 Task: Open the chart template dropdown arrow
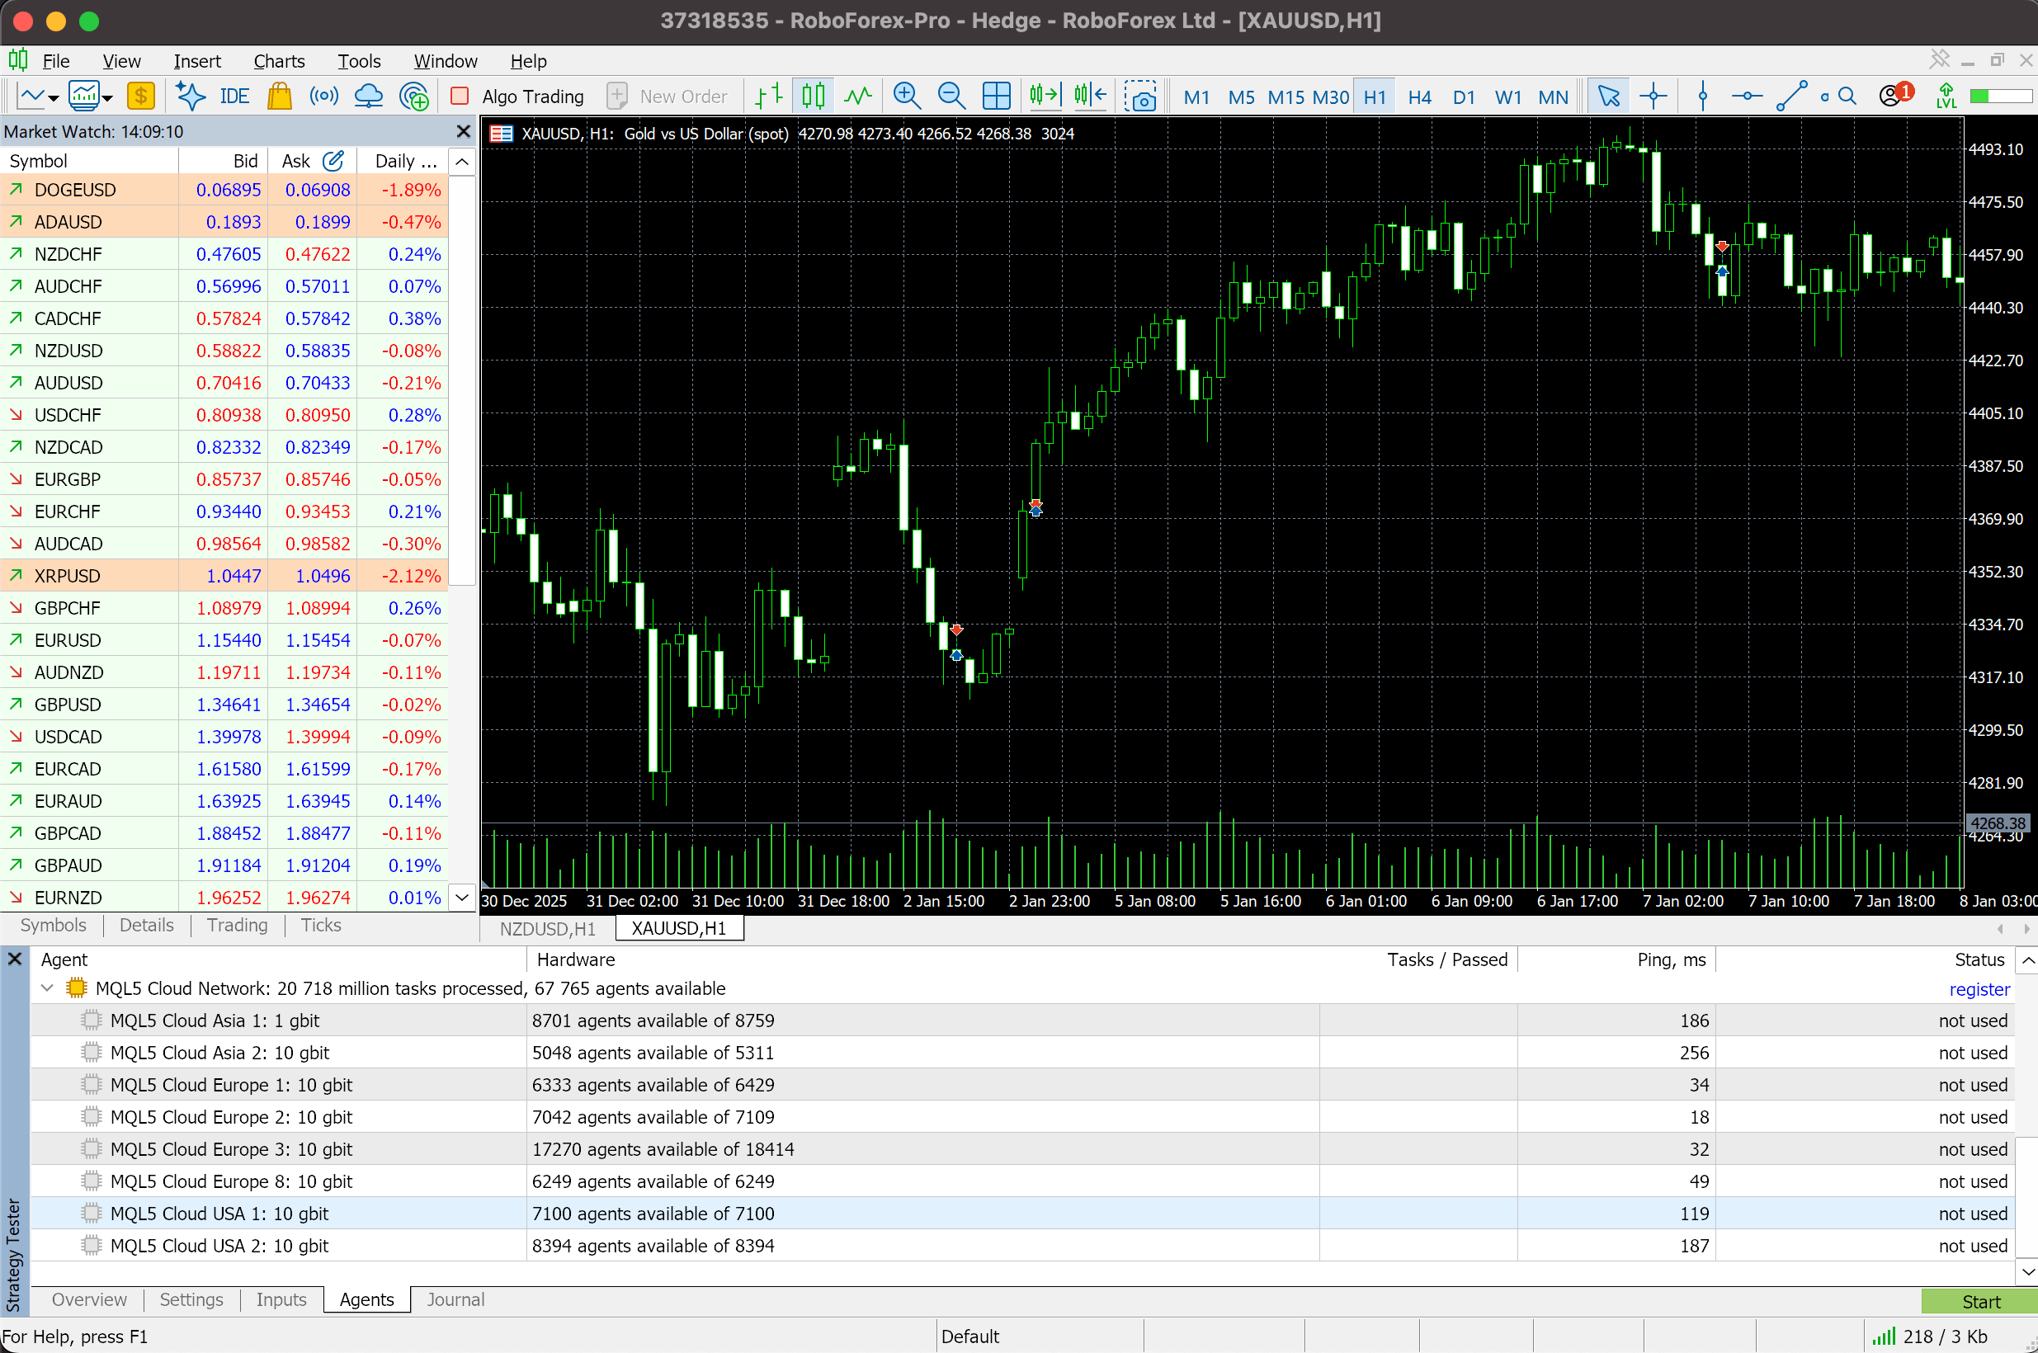(108, 97)
